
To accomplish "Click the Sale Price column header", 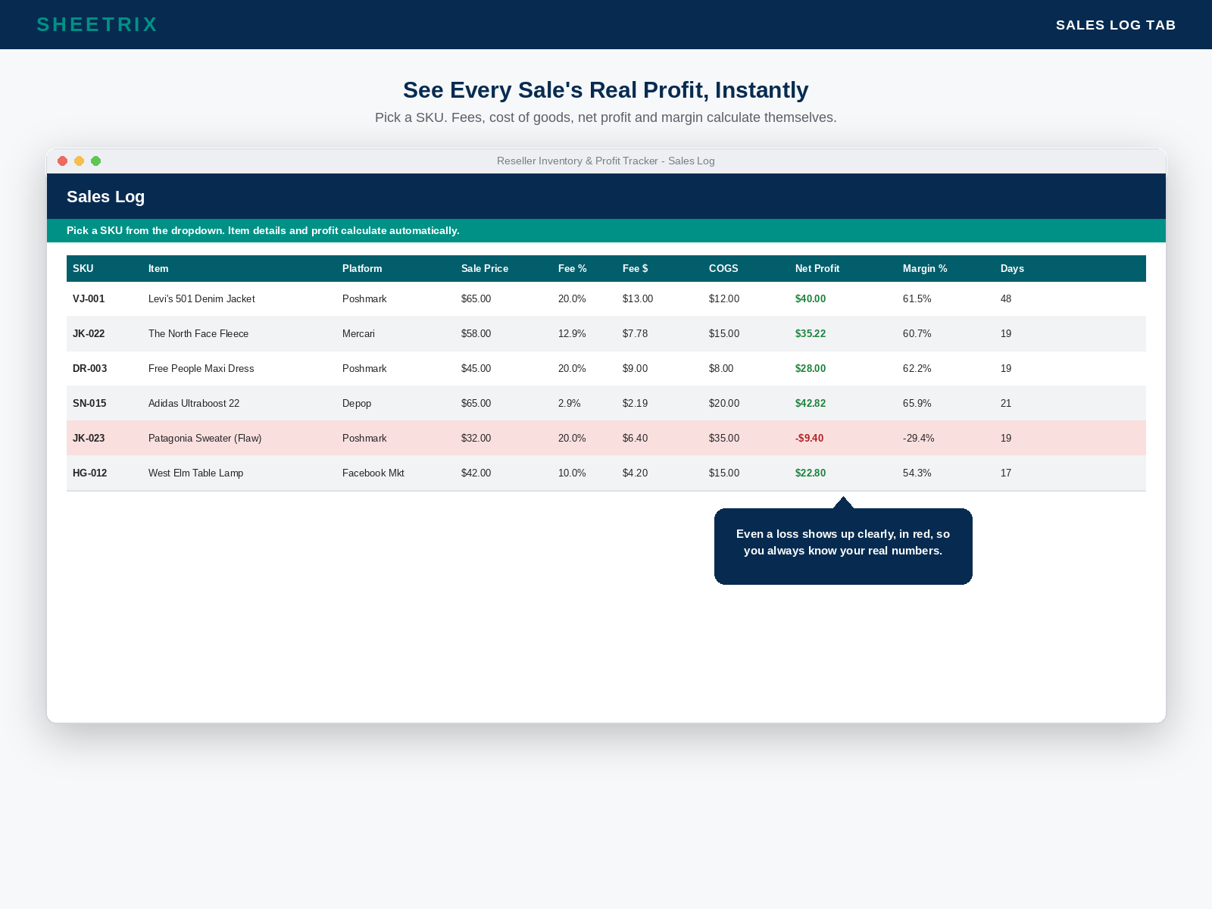I will click(485, 268).
